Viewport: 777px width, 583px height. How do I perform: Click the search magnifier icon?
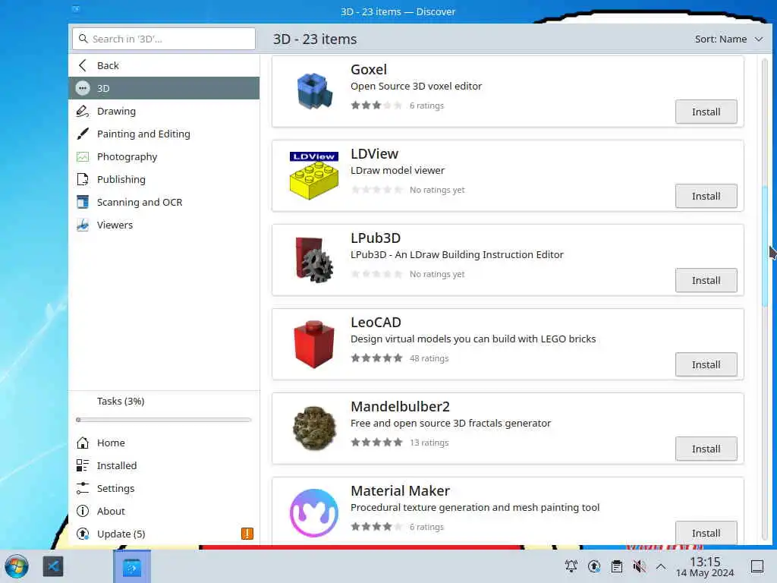click(83, 39)
